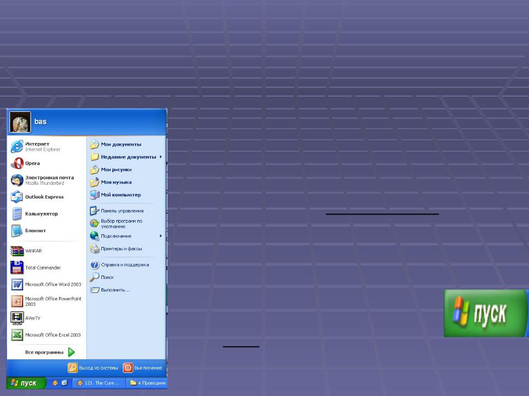Select Все программы label
529x396 pixels.
tap(44, 352)
